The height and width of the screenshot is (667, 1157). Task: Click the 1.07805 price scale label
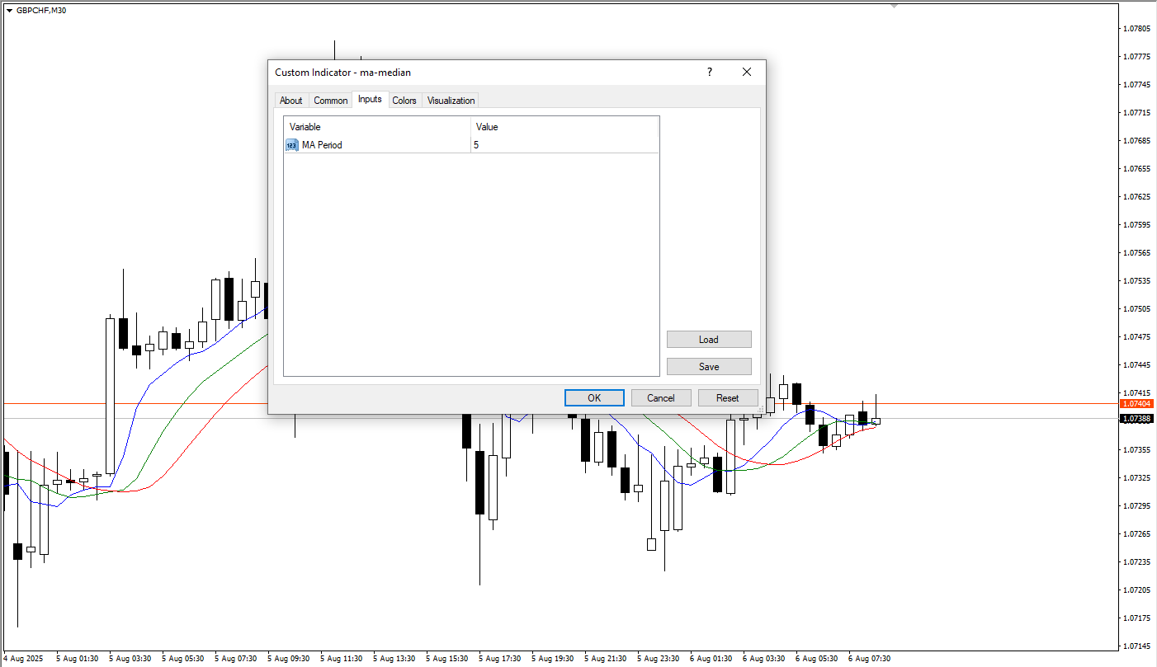pyautogui.click(x=1136, y=29)
